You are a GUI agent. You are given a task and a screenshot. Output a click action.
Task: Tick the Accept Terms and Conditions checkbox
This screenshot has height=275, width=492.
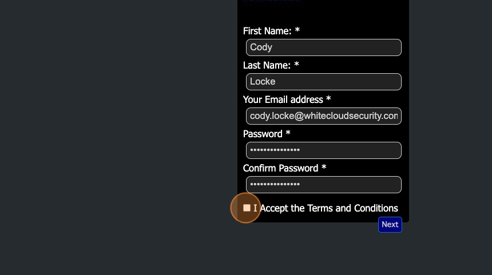pos(247,208)
